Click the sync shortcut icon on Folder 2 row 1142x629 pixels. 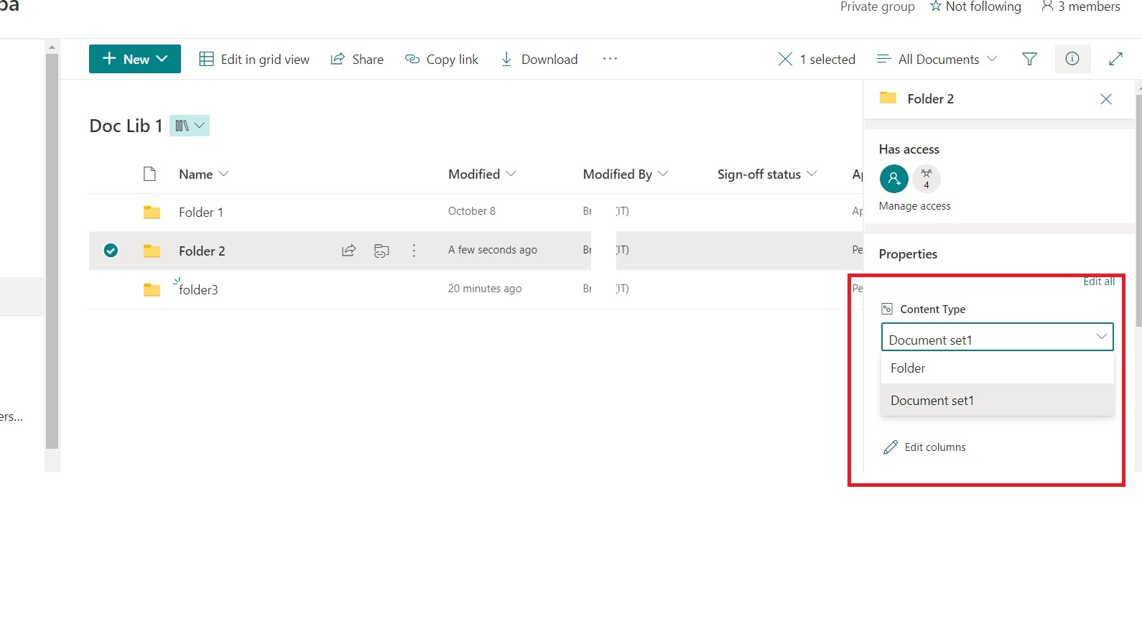[x=381, y=251]
